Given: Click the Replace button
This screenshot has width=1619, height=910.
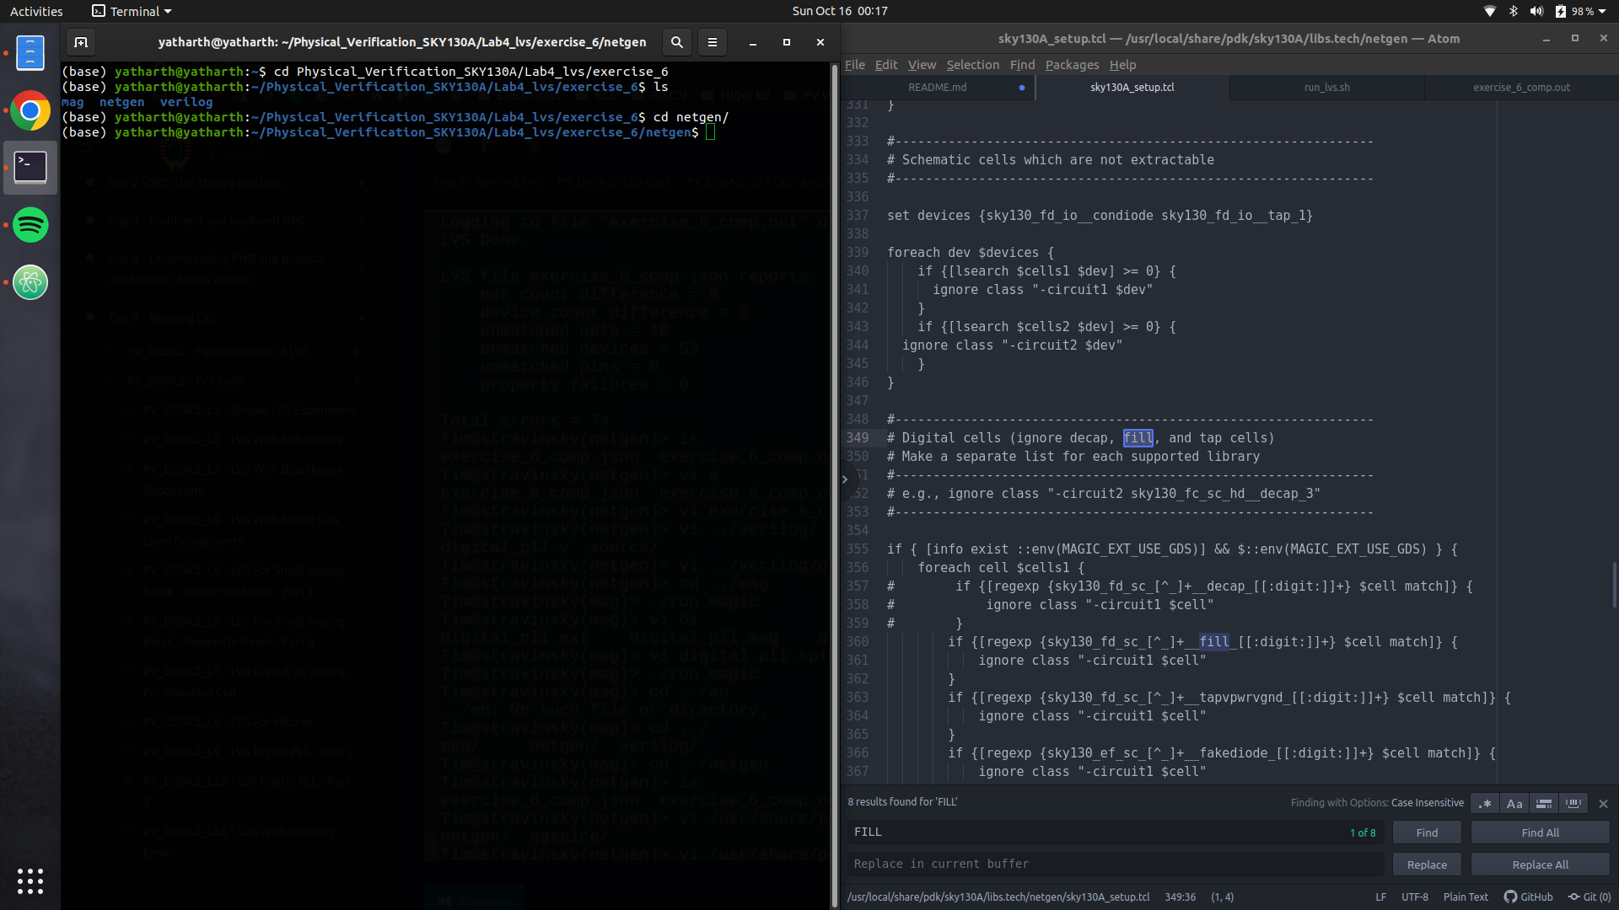Looking at the screenshot, I should coord(1427,864).
